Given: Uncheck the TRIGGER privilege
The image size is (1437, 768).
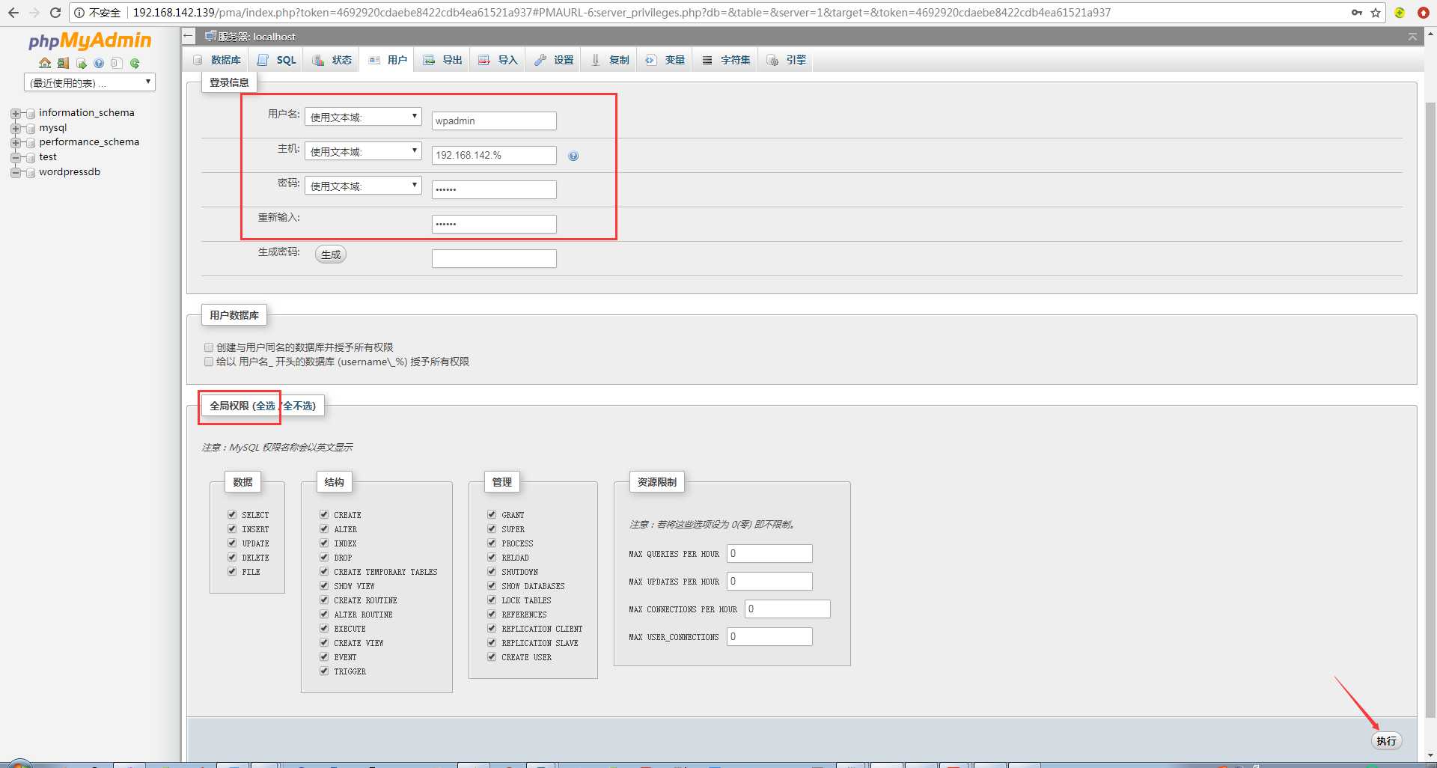Looking at the screenshot, I should (324, 671).
